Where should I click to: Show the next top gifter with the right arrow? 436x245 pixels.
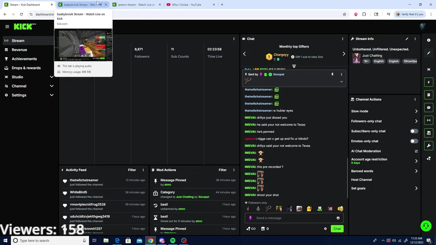tap(344, 54)
